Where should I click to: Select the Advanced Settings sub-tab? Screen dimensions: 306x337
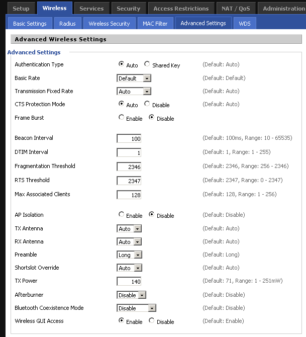pos(203,23)
